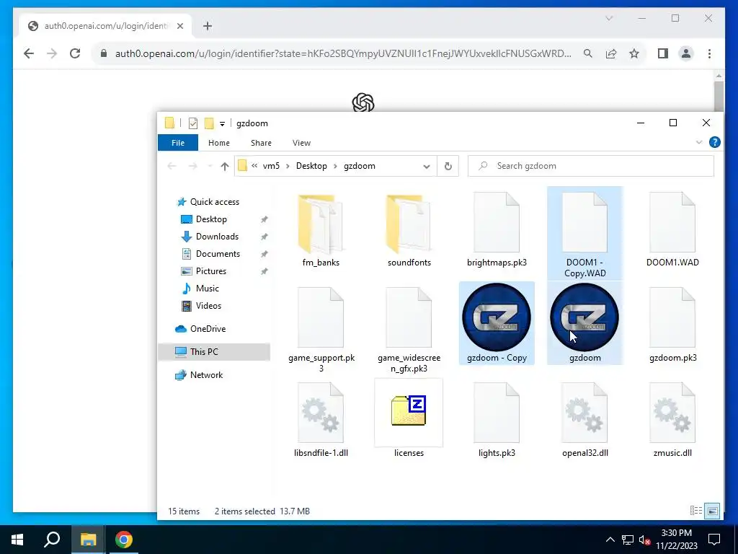This screenshot has height=554, width=738.
Task: Go back in Chrome
Action: click(29, 53)
